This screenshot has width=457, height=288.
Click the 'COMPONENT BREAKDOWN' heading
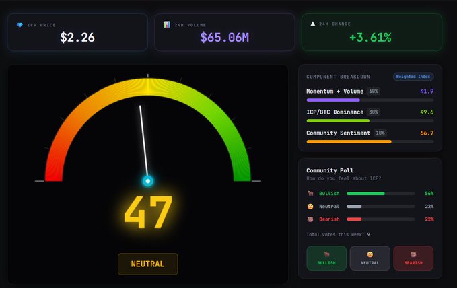point(338,77)
